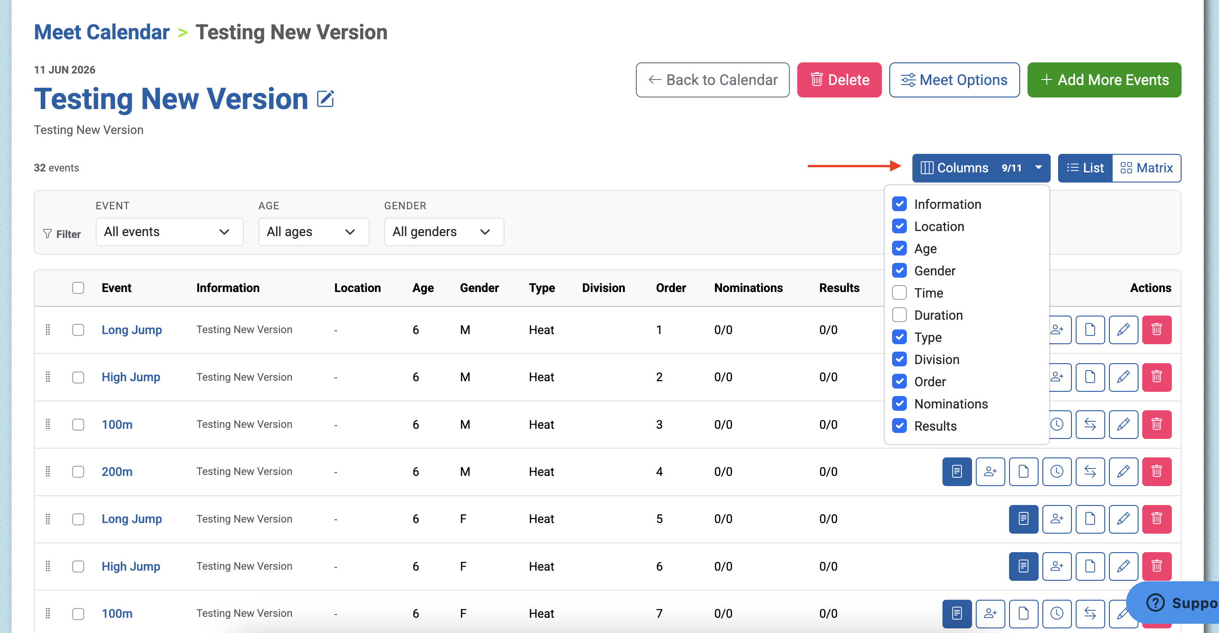Screen dimensions: 1219x633
Task: Open results sheet icon in 200m row
Action: point(957,471)
